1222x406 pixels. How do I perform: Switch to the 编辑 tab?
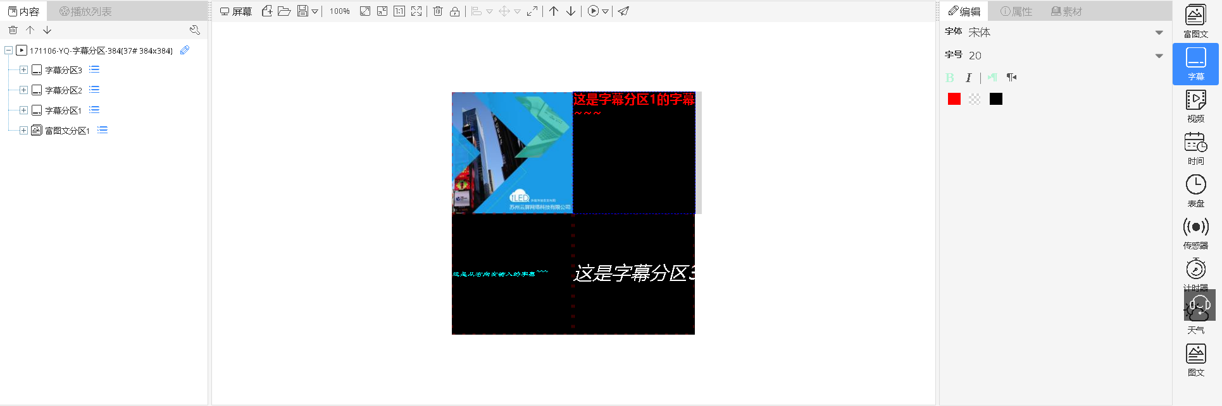point(964,11)
